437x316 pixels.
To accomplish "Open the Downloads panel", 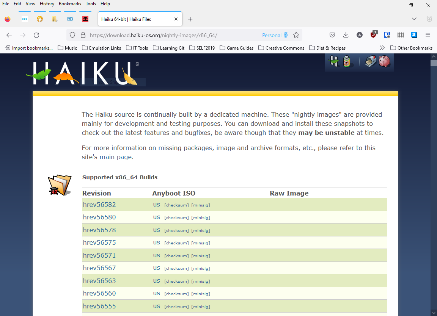I will point(346,35).
